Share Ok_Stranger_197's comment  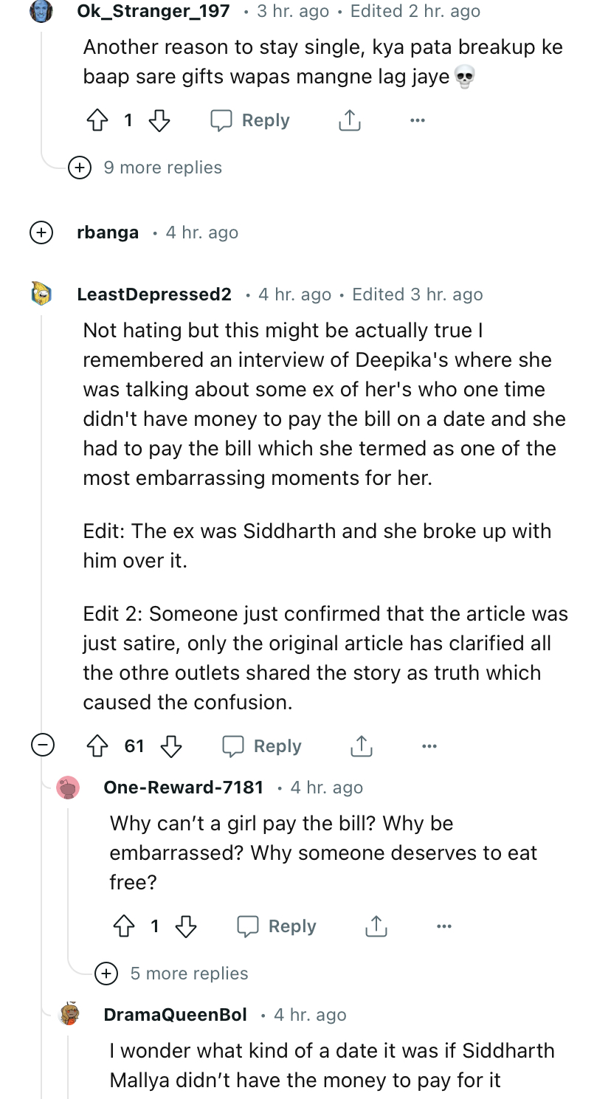pos(349,120)
